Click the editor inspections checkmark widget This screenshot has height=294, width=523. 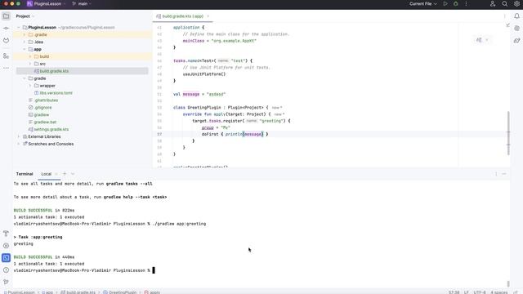coord(507,25)
